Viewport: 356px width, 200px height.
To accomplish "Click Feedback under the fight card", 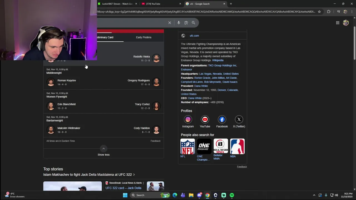I will (155, 141).
